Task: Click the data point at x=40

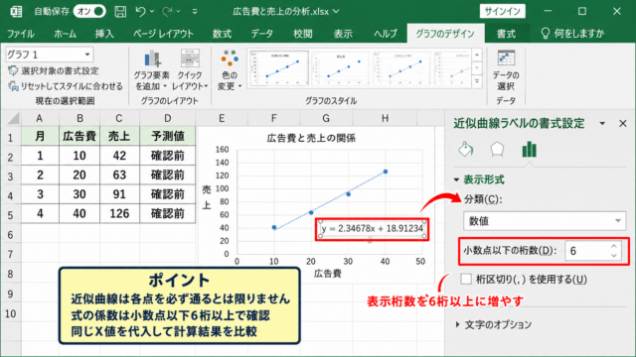Action: click(x=386, y=172)
